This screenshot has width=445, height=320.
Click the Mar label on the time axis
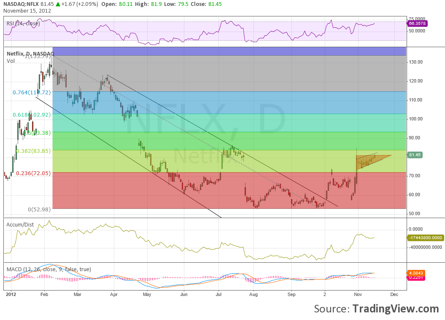(78, 294)
